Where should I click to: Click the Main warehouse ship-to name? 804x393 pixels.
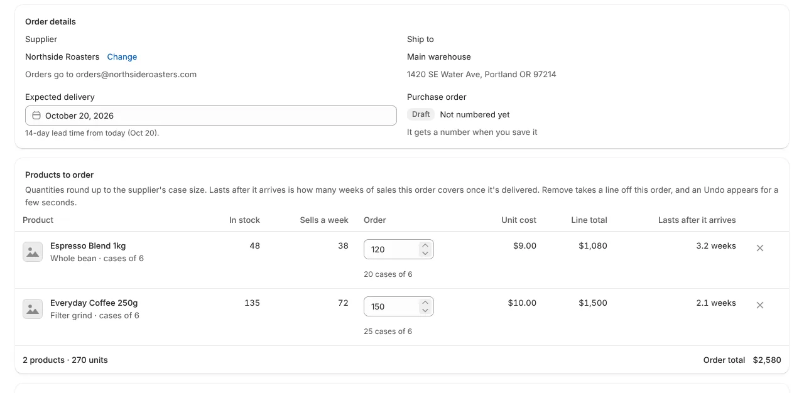(x=439, y=57)
